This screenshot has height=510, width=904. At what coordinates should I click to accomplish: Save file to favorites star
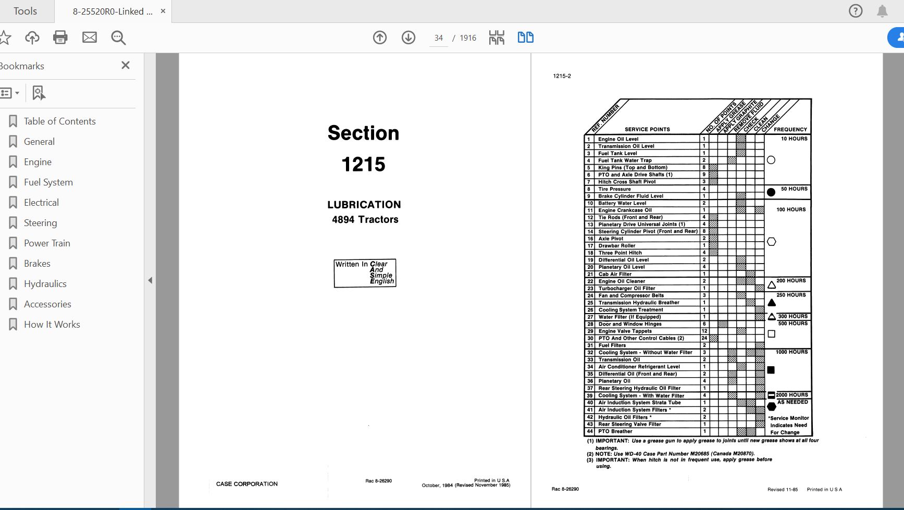pos(5,38)
